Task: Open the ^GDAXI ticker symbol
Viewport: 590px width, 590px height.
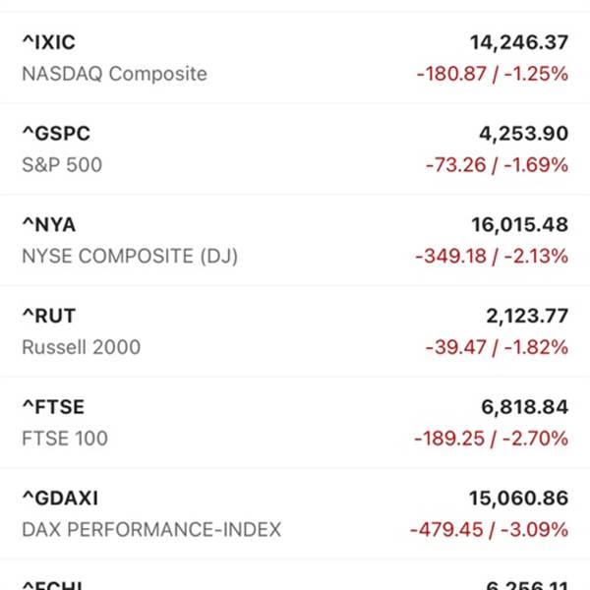Action: coord(60,499)
